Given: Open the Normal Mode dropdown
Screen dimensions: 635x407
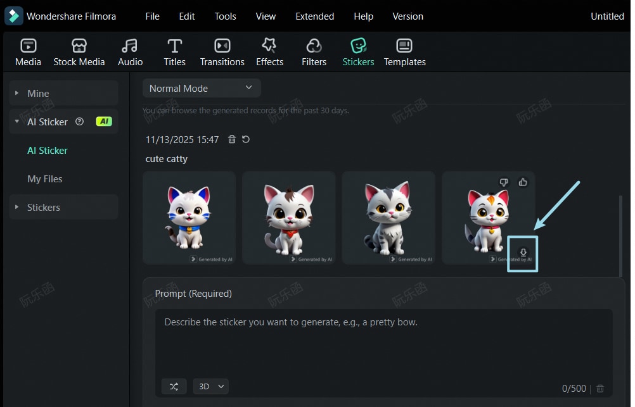Looking at the screenshot, I should pos(202,88).
